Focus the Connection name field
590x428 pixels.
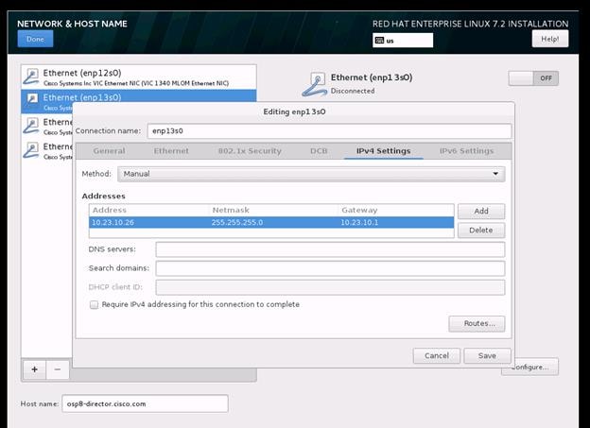point(329,131)
